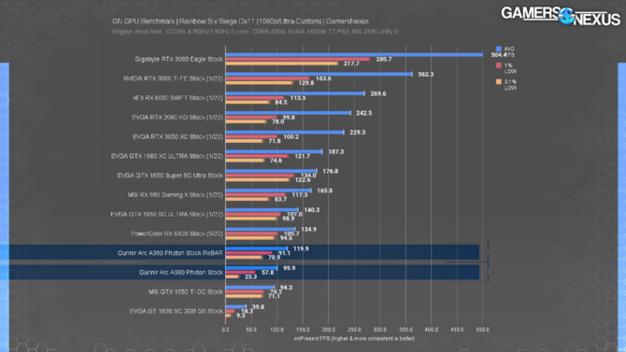Select the 'EVGA RTX 2060 KO Stock (1/22)' label

click(178, 118)
